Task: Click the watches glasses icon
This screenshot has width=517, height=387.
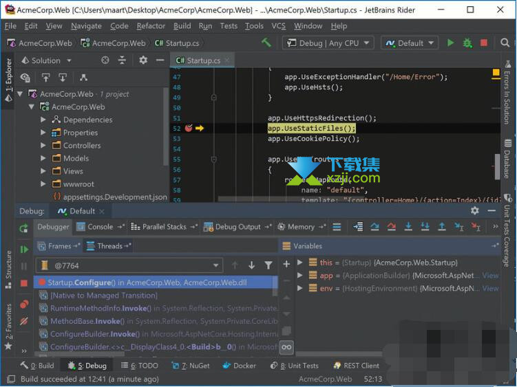Action: coord(286,347)
